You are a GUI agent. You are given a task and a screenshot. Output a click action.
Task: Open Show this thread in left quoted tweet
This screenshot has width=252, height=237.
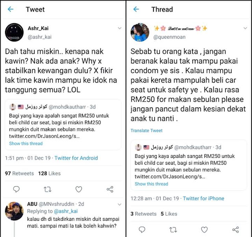point(26,143)
